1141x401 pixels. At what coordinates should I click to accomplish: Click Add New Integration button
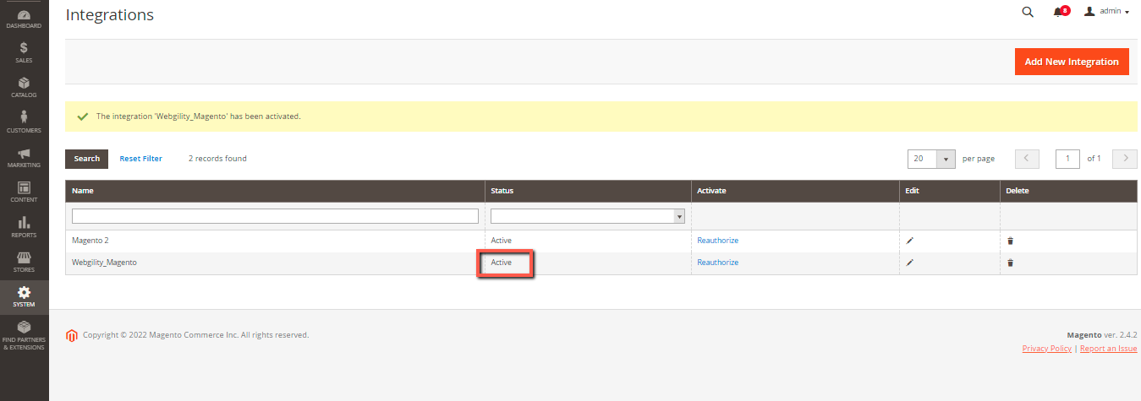point(1072,62)
